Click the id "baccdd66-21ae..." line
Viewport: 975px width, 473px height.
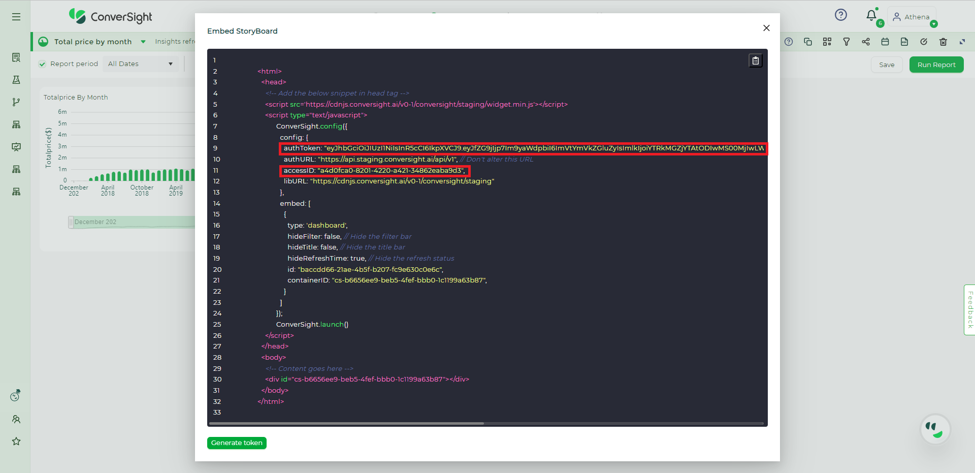(x=365, y=270)
